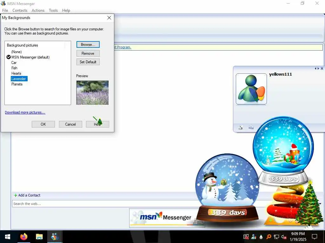Select the Fish background
This screenshot has height=243, width=325.
14,68
